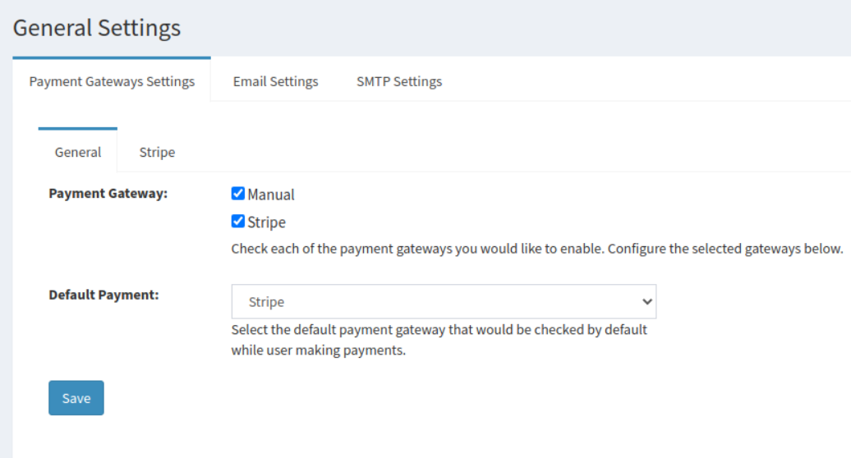Open the Stripe sub-tab
Screen dimensions: 851x458
(x=157, y=152)
